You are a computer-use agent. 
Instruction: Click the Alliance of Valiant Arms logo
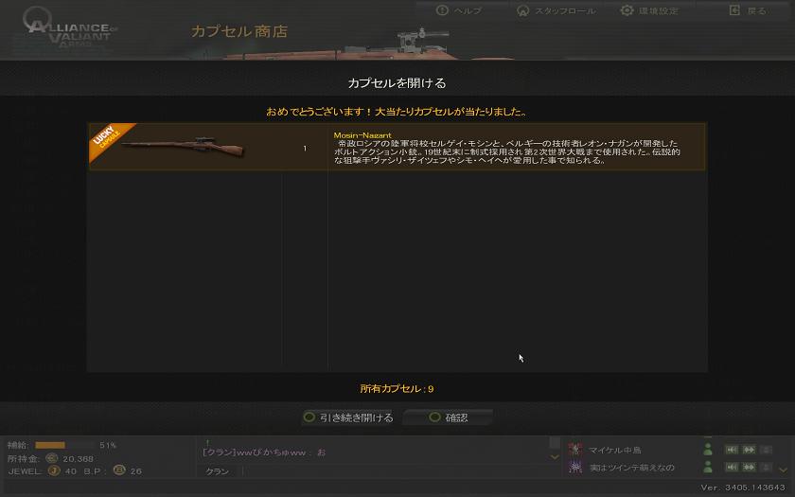click(x=67, y=29)
